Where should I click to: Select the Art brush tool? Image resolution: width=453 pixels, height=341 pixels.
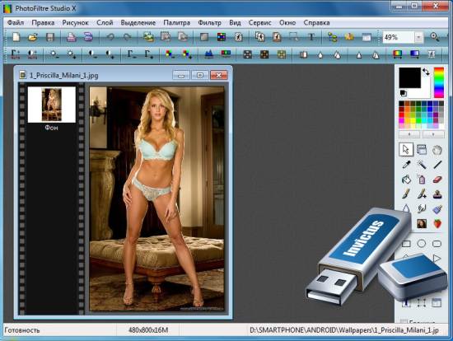point(437,208)
